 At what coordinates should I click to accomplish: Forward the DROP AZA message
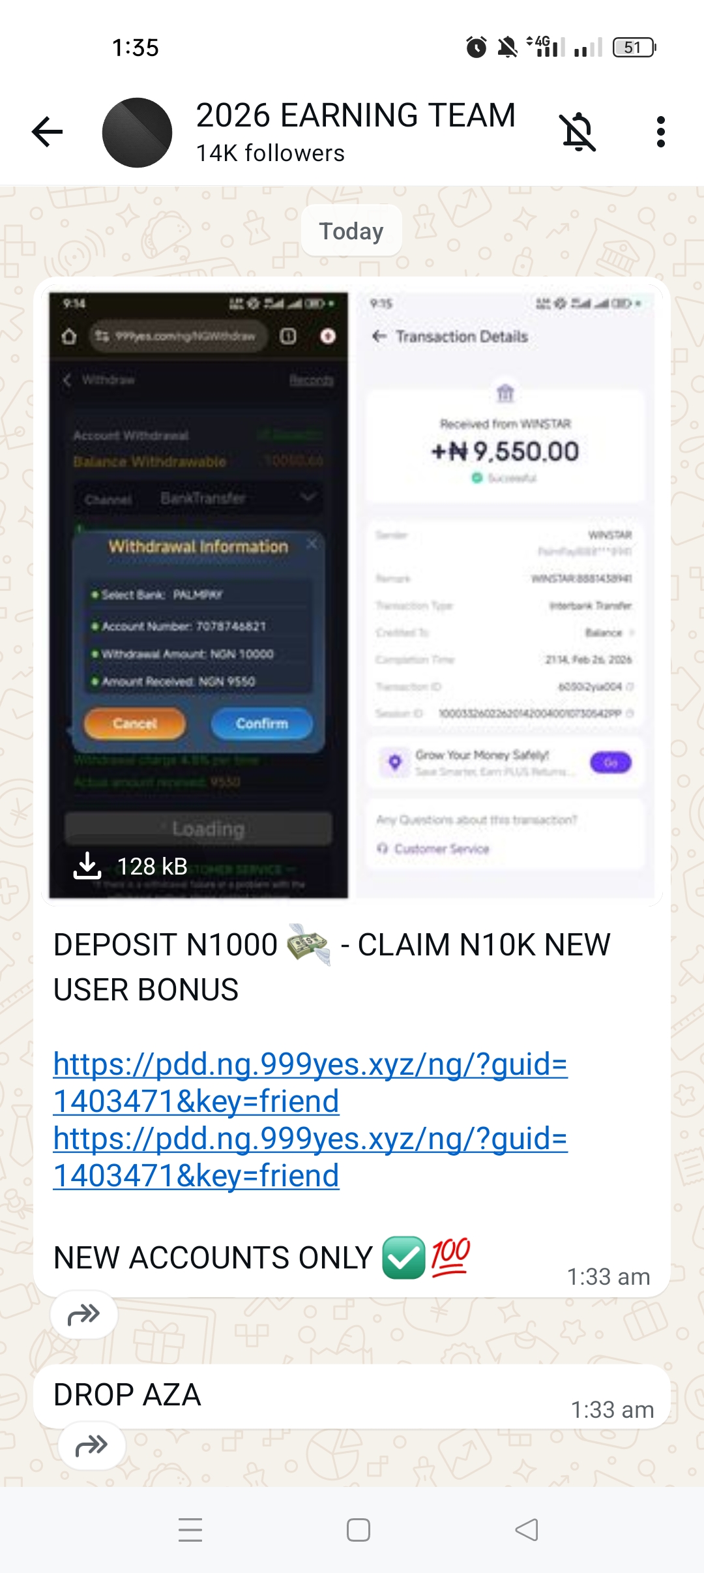coord(92,1446)
